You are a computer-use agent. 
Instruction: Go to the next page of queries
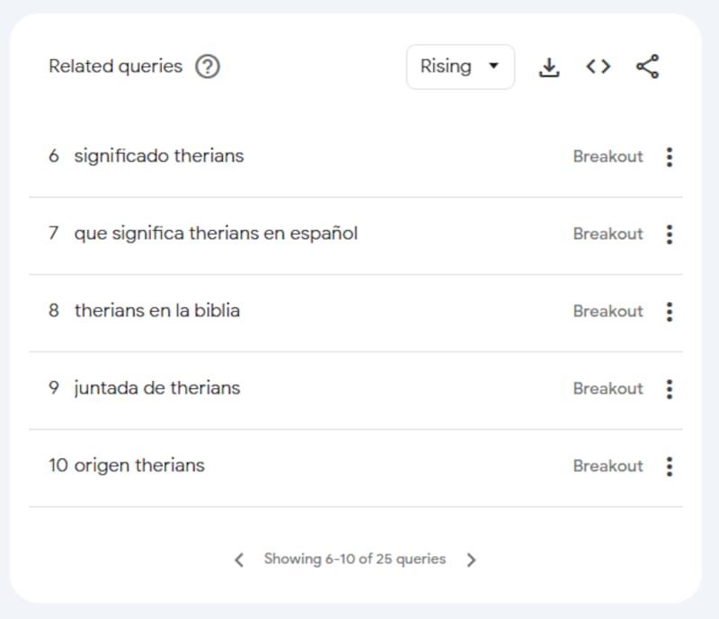tap(471, 560)
